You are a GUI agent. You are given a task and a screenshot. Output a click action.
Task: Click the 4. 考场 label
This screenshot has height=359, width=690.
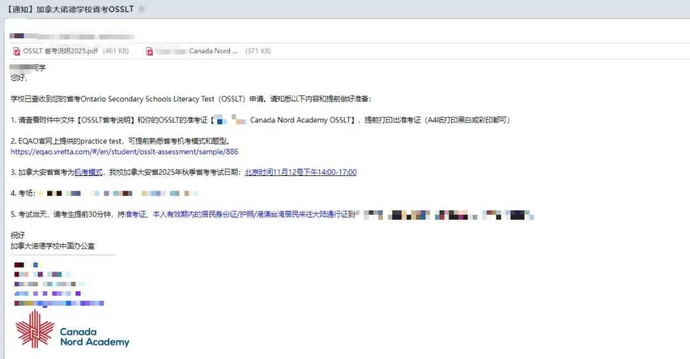tap(23, 193)
